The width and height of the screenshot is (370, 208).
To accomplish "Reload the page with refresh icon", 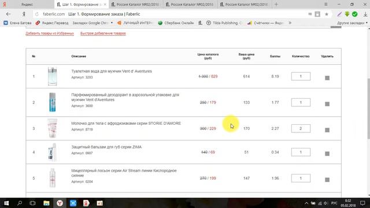I will pyautogui.click(x=37, y=14).
